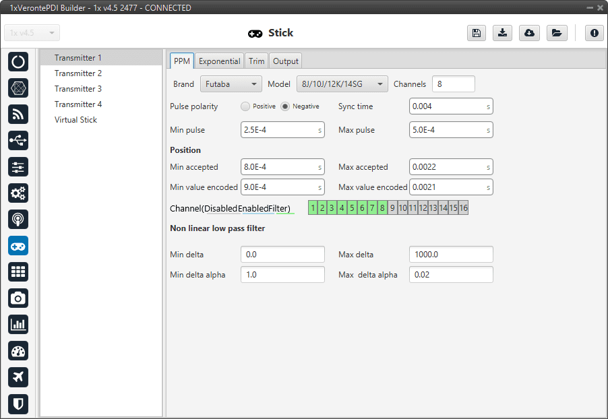608x419 pixels.
Task: Toggle channel 5 box
Action: (352, 207)
